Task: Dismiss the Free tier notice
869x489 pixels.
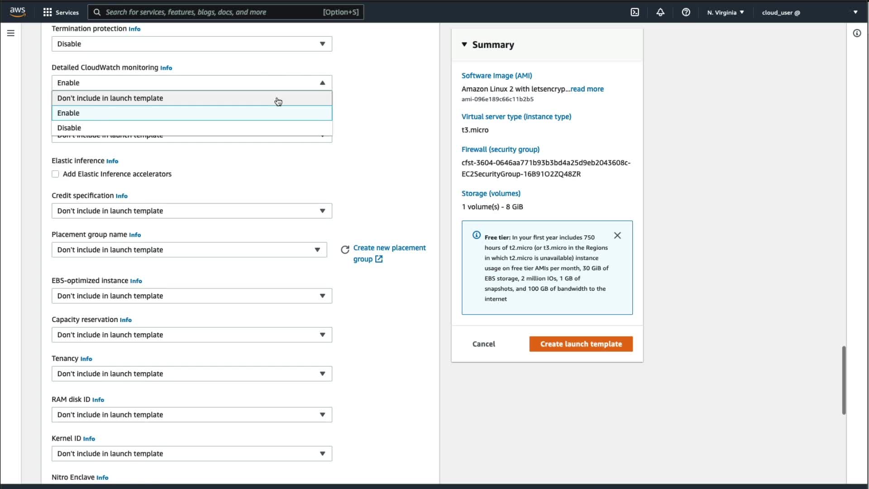Action: click(x=617, y=235)
